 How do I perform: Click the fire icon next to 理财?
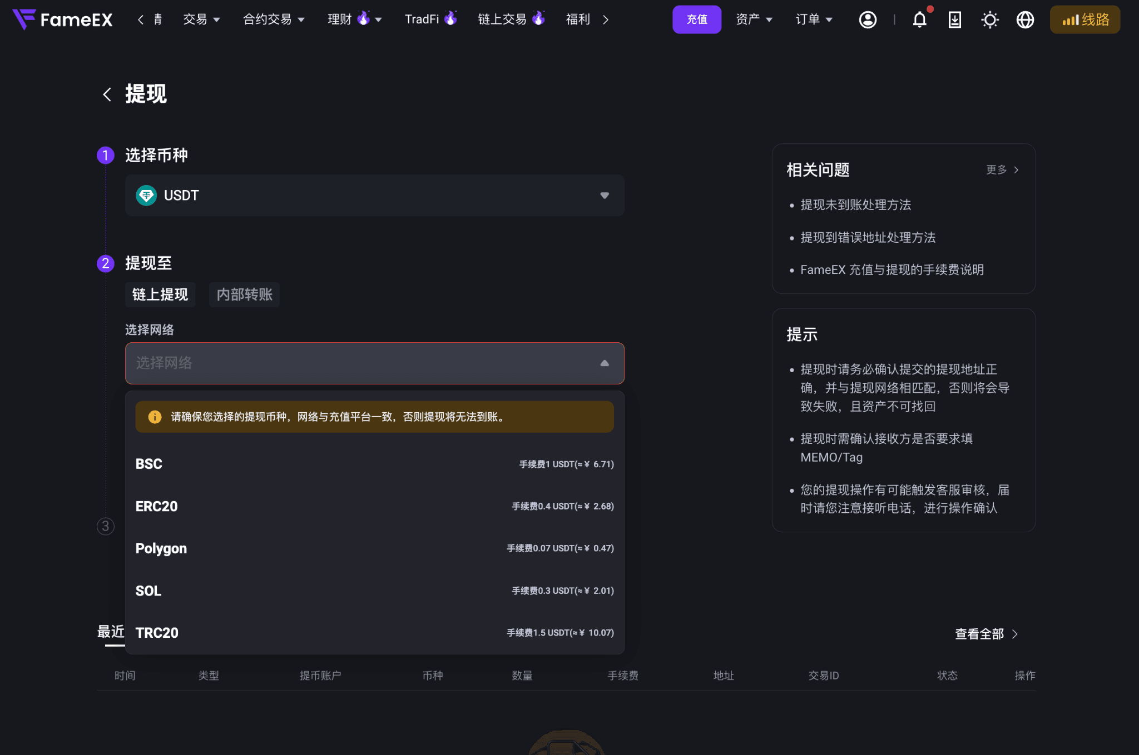(364, 18)
